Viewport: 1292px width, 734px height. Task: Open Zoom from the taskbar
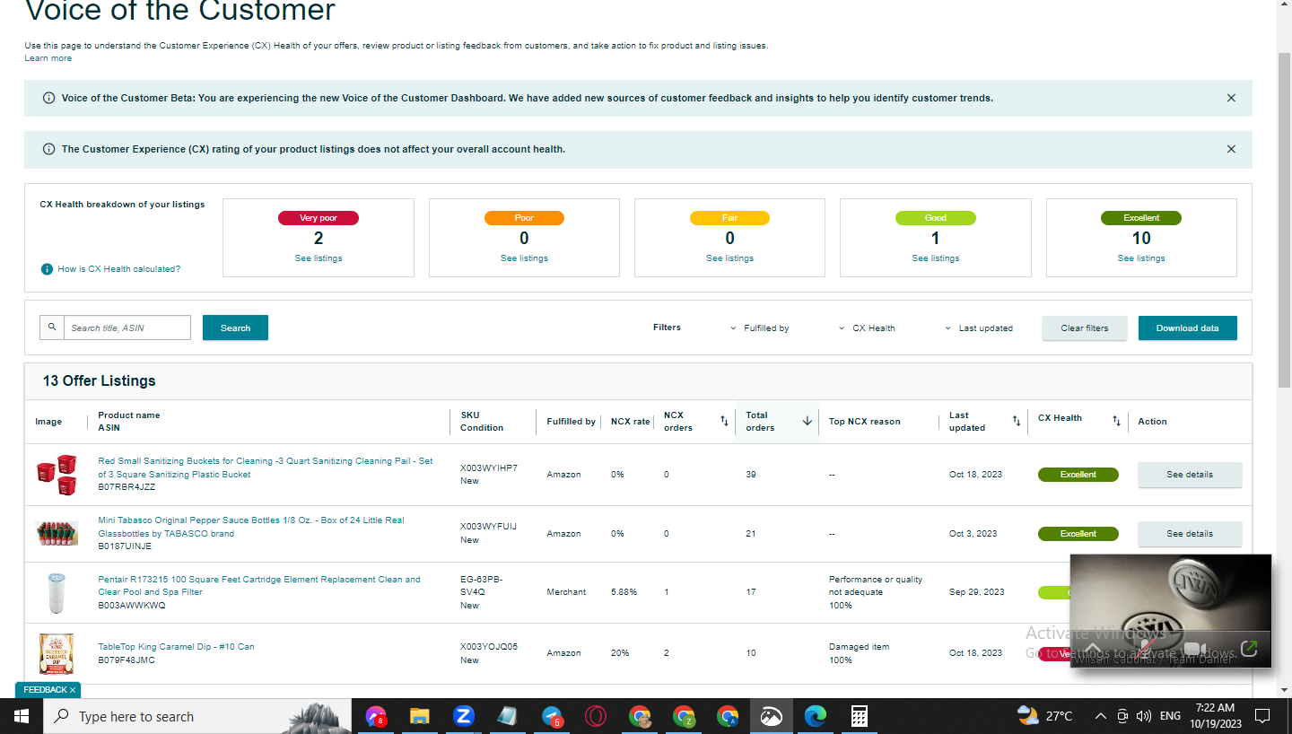click(463, 716)
